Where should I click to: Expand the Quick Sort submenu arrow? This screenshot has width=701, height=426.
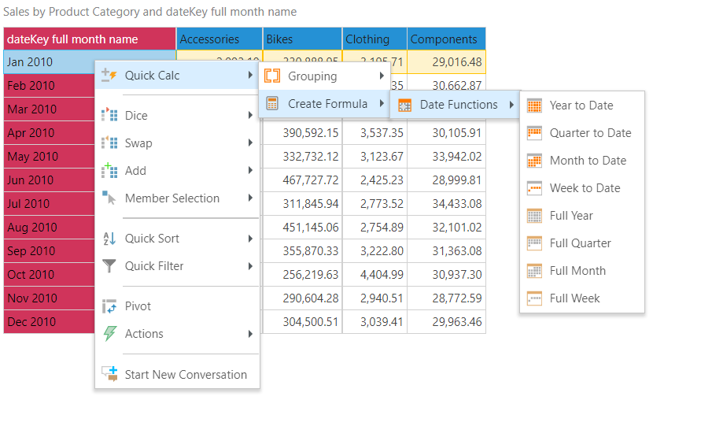point(250,239)
